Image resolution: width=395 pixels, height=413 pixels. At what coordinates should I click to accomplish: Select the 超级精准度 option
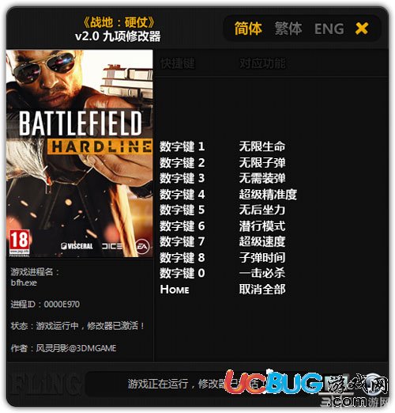click(268, 195)
